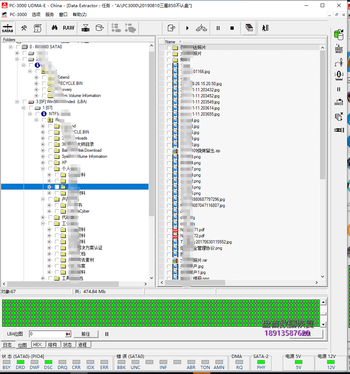The width and height of the screenshot is (350, 374).
Task: Expand the BaiduDiskDownload folder node
Action: click(x=43, y=150)
